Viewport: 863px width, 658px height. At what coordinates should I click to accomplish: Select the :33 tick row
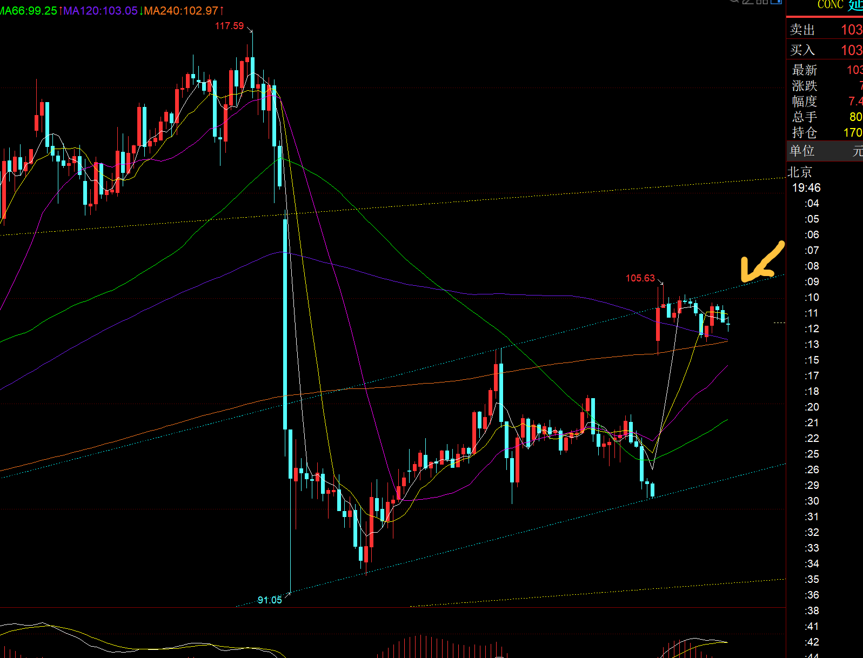click(x=812, y=548)
